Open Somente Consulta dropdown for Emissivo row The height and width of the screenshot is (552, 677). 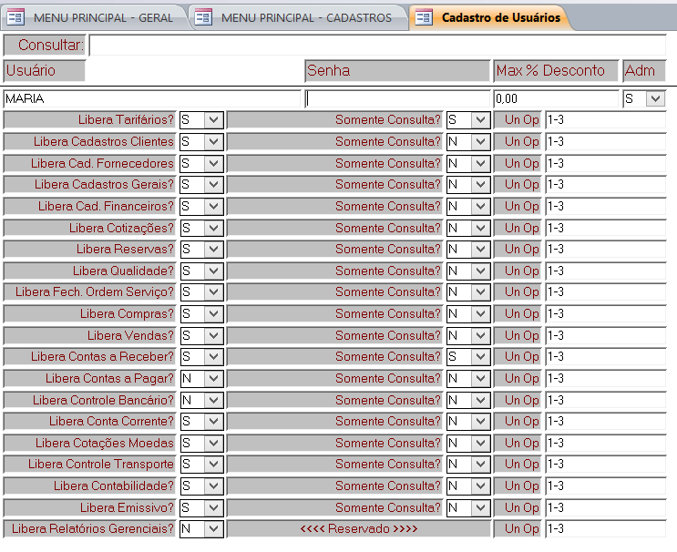tap(479, 507)
